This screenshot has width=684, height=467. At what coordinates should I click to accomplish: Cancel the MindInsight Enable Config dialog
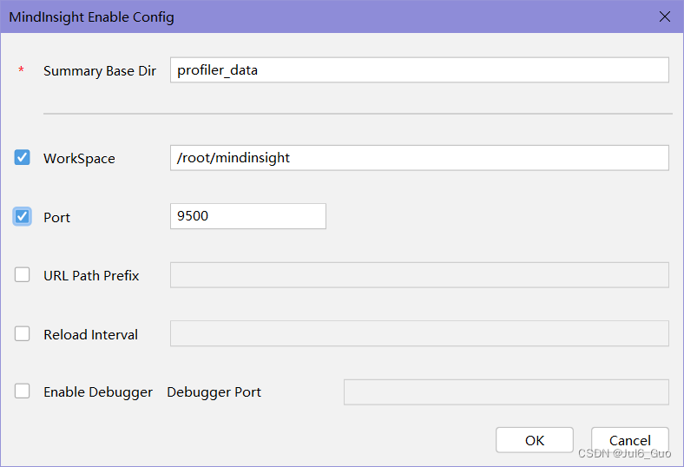630,440
